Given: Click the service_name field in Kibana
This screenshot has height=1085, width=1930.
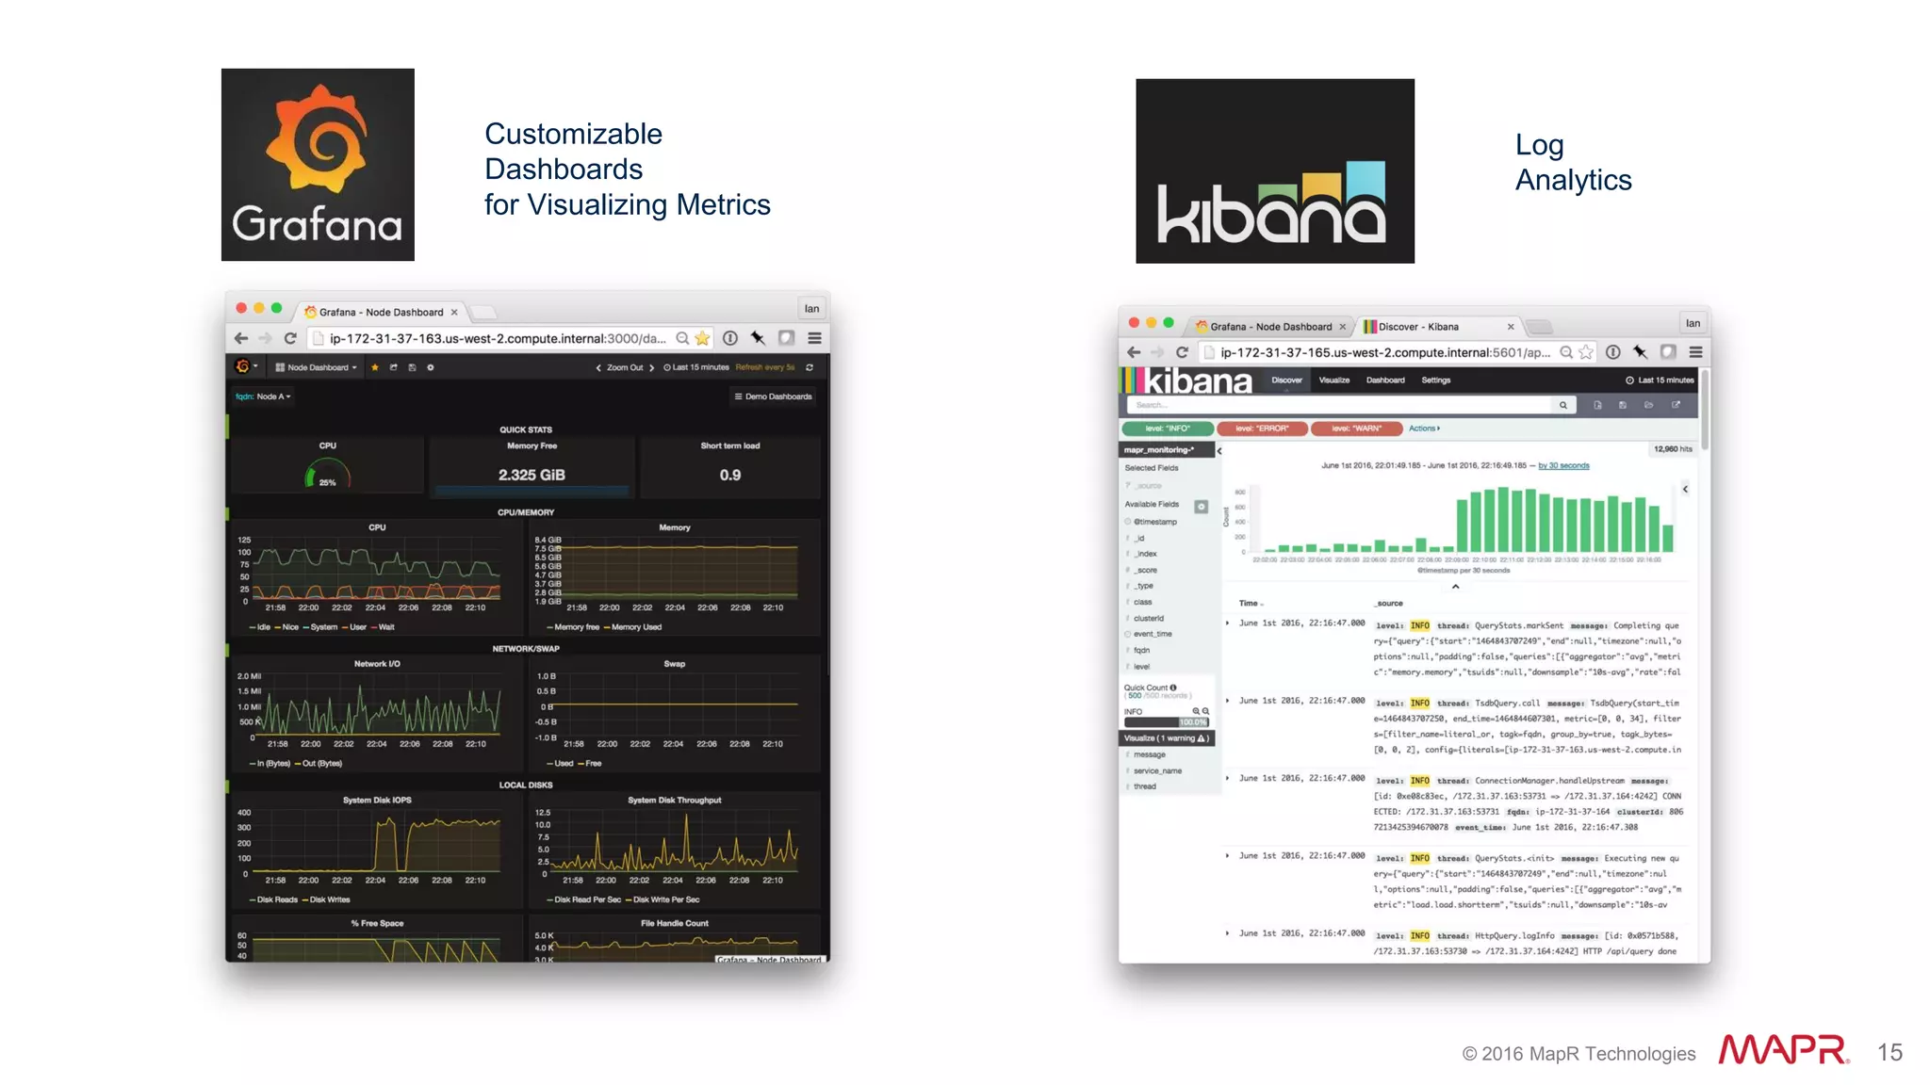Looking at the screenshot, I should tap(1157, 770).
